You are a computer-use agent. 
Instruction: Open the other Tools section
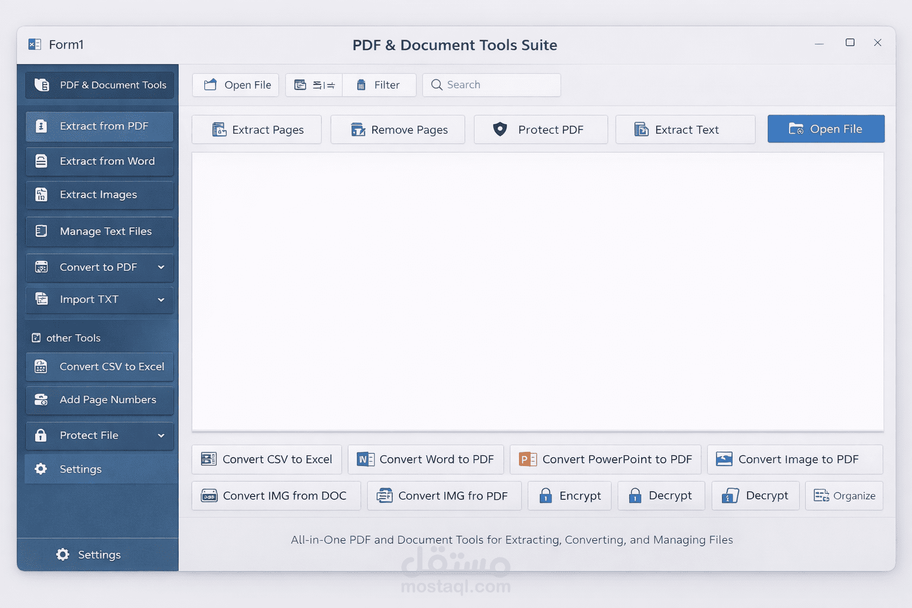[x=72, y=337]
